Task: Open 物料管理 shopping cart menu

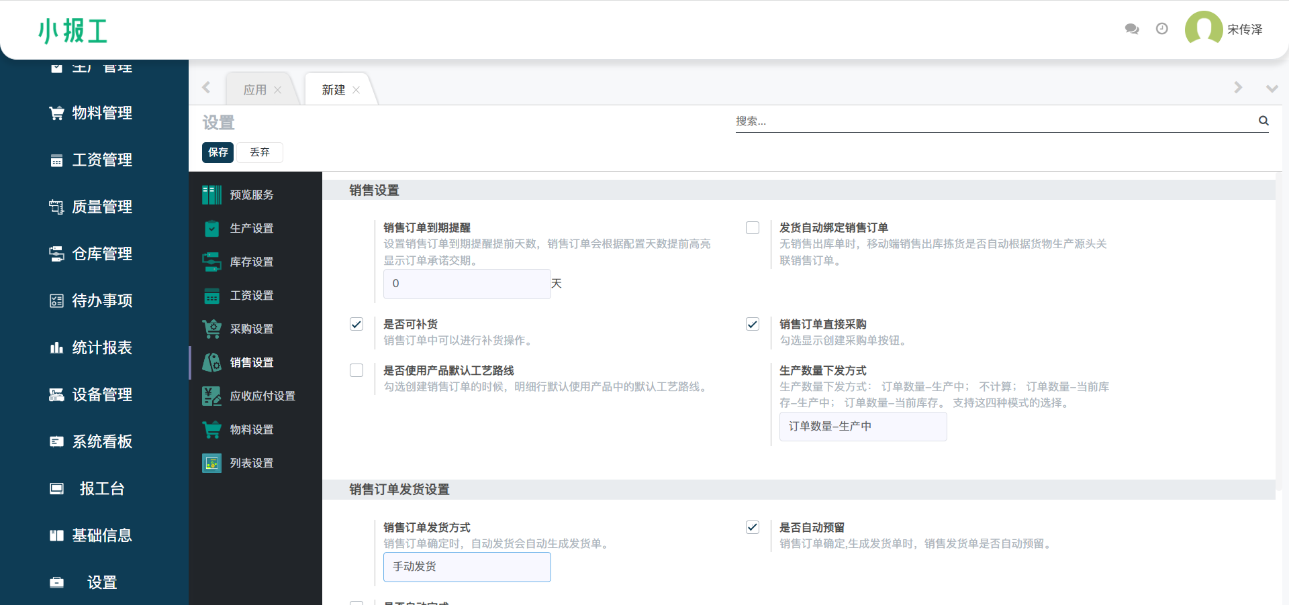Action: click(57, 113)
